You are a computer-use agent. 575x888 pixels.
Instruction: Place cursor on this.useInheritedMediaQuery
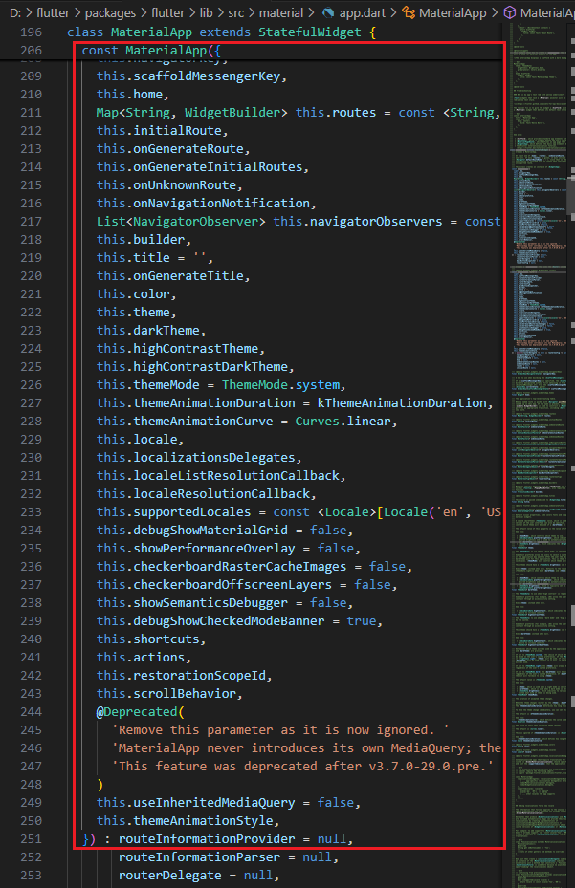[195, 803]
